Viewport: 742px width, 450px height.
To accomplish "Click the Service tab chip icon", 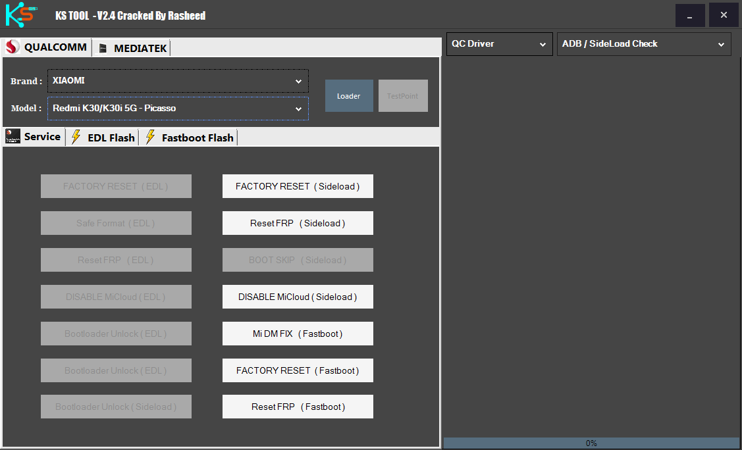I will click(13, 136).
